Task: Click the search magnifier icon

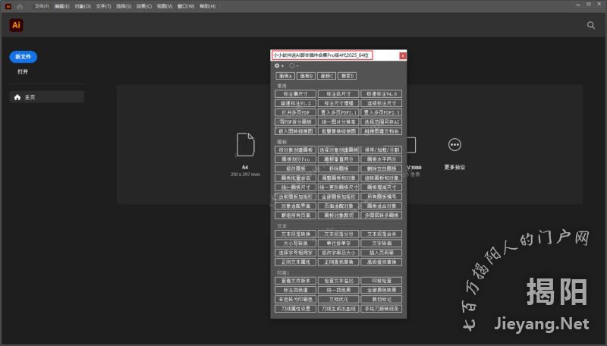Action: (x=591, y=25)
